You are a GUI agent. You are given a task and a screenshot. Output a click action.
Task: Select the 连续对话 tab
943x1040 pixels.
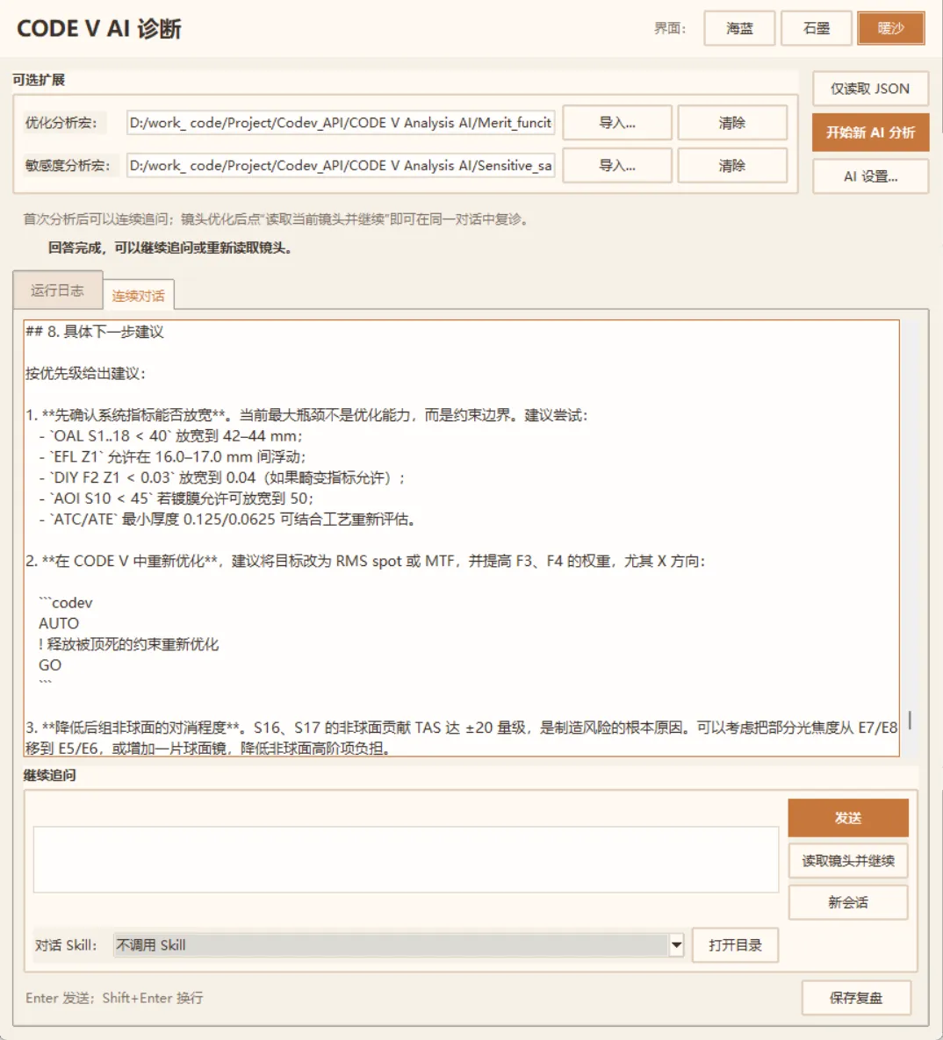point(138,296)
